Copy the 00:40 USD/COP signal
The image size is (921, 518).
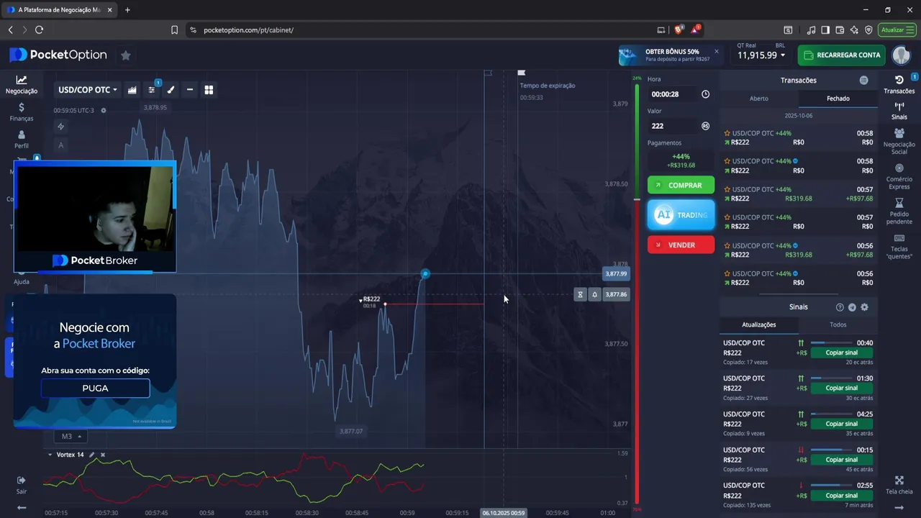[x=841, y=353]
